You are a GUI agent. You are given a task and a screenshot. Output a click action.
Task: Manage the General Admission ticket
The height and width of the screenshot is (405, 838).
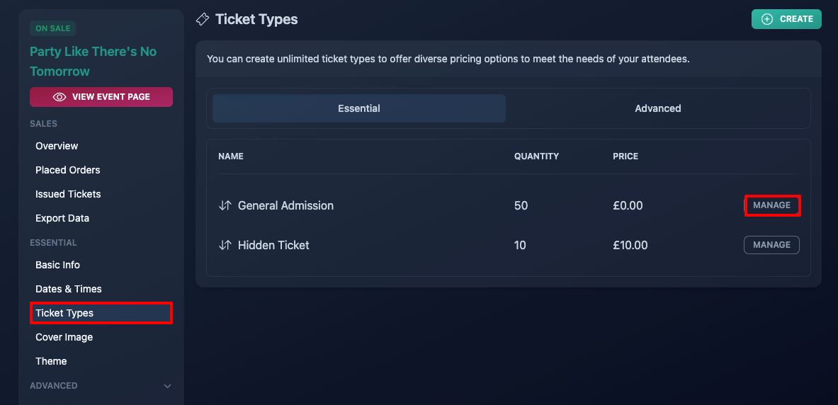[771, 205]
